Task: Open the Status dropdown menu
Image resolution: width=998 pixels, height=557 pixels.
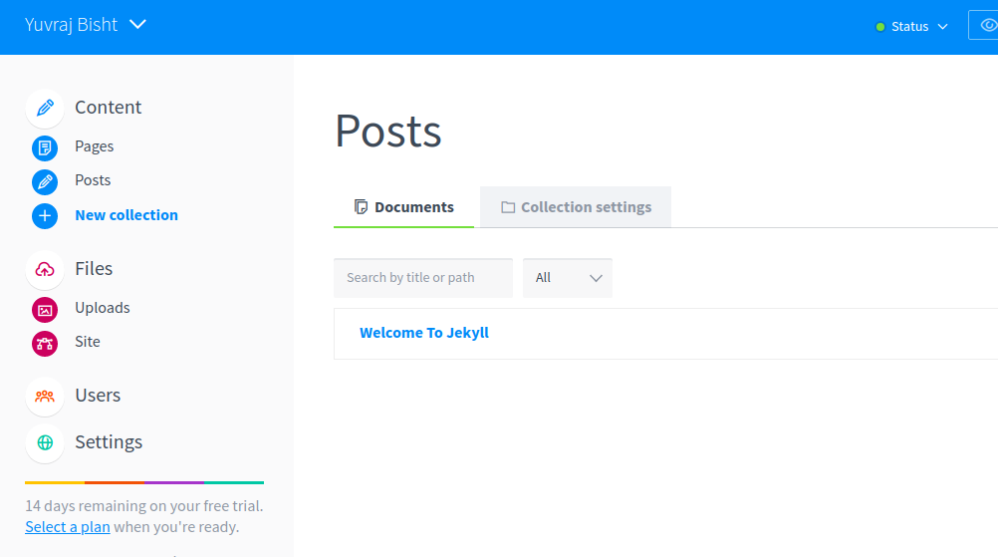Action: coord(911,27)
